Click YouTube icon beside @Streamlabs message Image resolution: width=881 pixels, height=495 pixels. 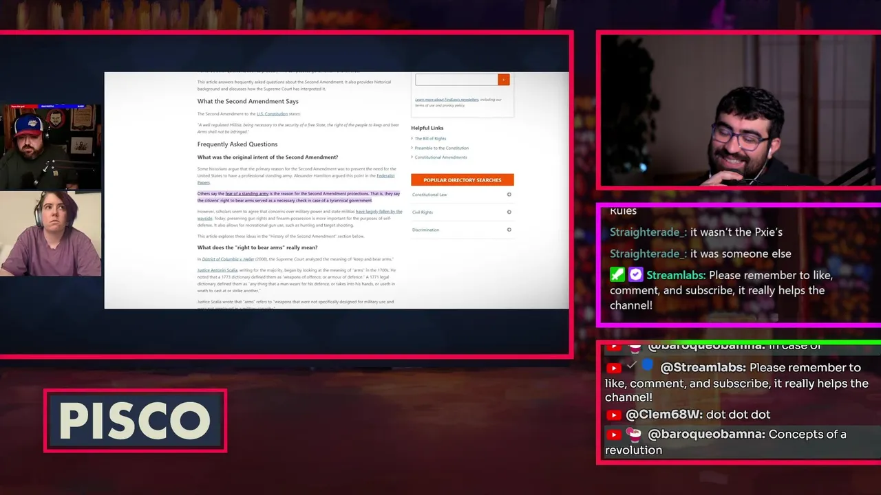pyautogui.click(x=614, y=368)
